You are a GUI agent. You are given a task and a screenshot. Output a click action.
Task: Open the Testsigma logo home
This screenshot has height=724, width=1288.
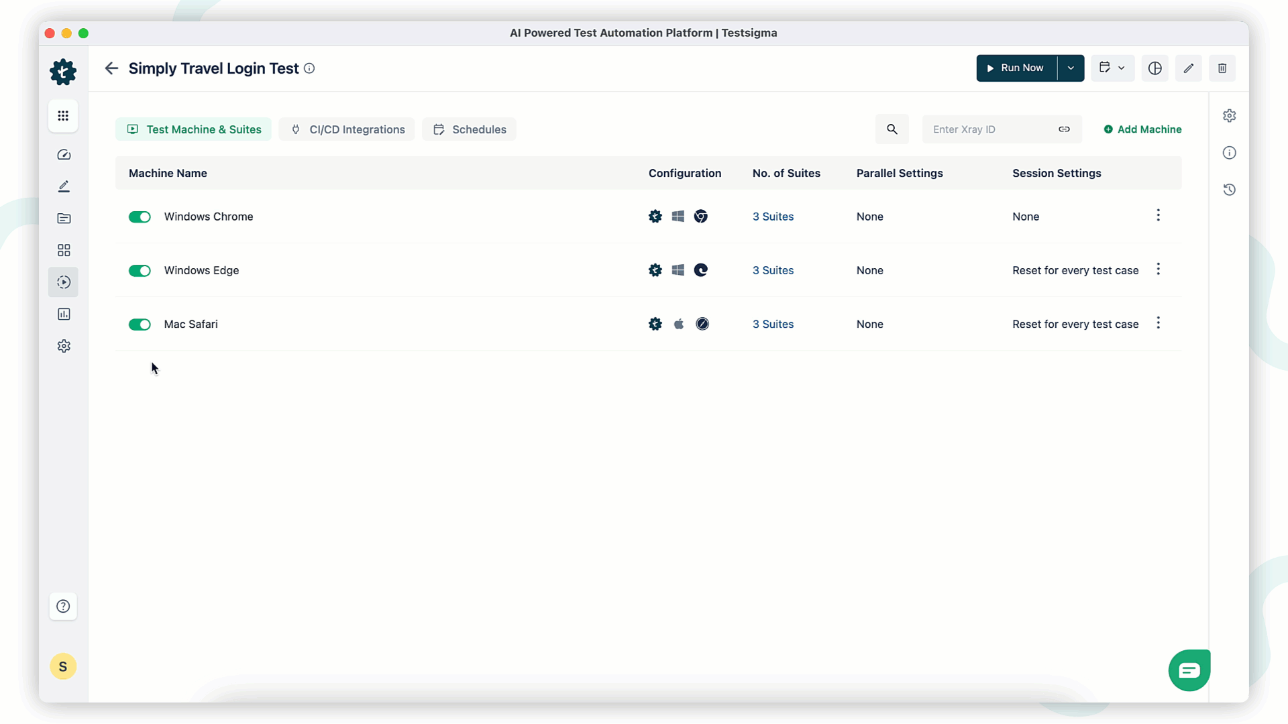(x=63, y=72)
